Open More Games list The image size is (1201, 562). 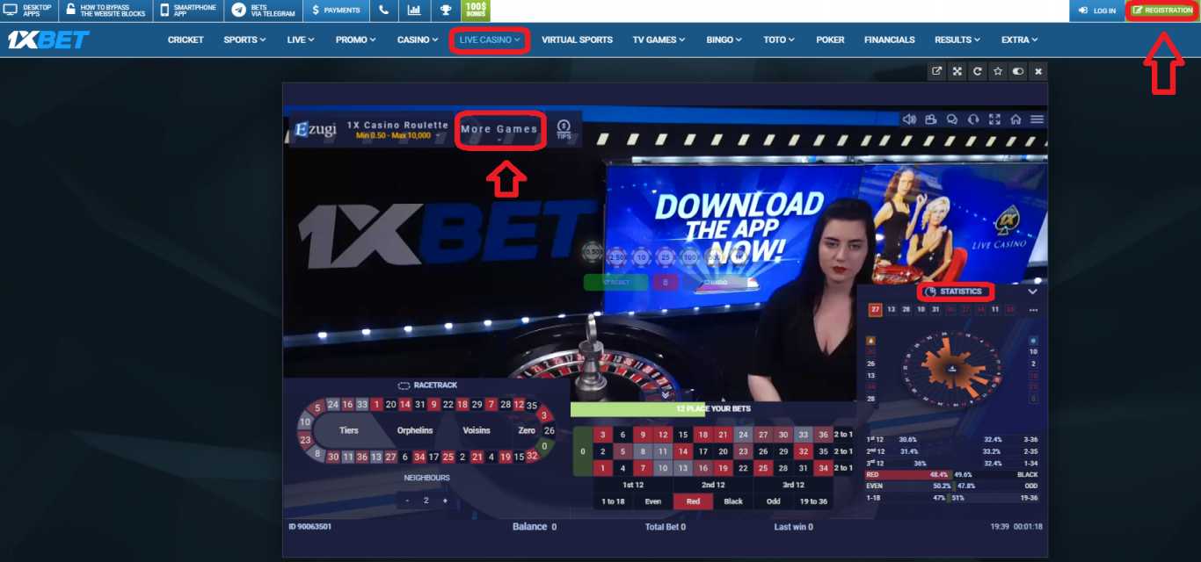[499, 130]
